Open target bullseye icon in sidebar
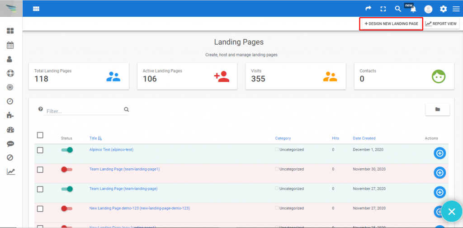 pyautogui.click(x=10, y=87)
